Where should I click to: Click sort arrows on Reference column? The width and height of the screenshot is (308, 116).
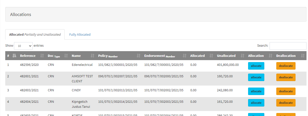tap(42, 56)
